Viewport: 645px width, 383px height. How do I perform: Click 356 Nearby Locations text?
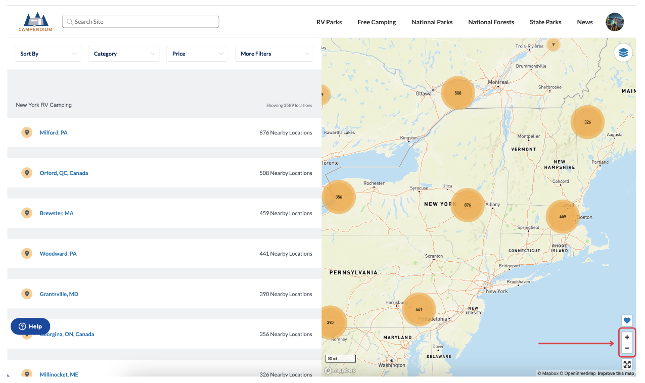[286, 334]
